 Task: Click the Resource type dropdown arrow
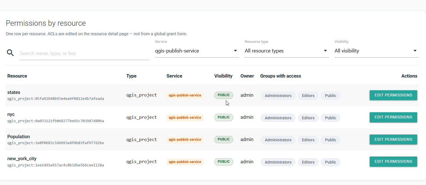click(x=325, y=51)
